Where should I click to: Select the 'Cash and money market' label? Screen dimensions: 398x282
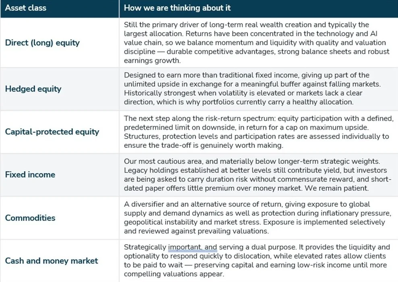coord(52,261)
